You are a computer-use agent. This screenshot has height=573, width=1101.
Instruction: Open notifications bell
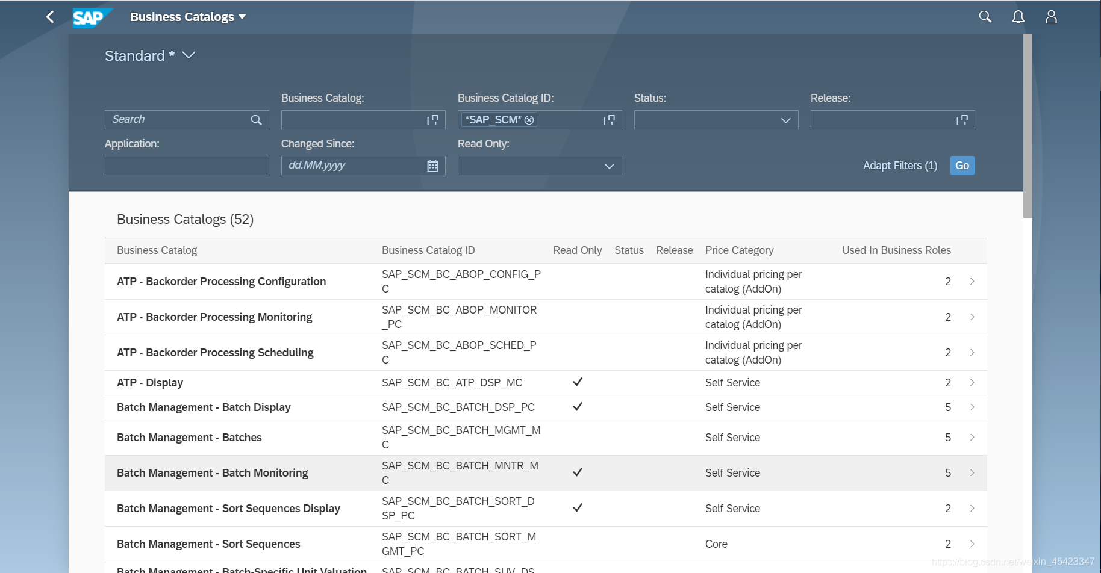[x=1018, y=17]
